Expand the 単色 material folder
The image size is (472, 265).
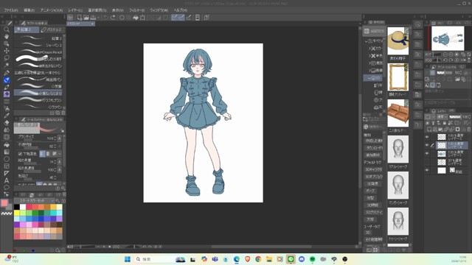370,56
